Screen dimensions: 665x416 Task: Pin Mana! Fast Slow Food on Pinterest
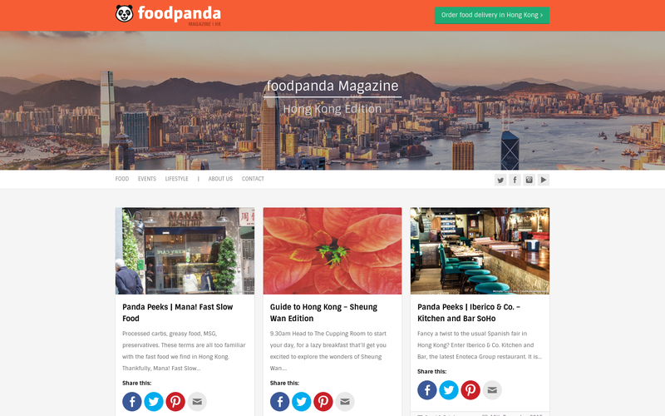(175, 402)
